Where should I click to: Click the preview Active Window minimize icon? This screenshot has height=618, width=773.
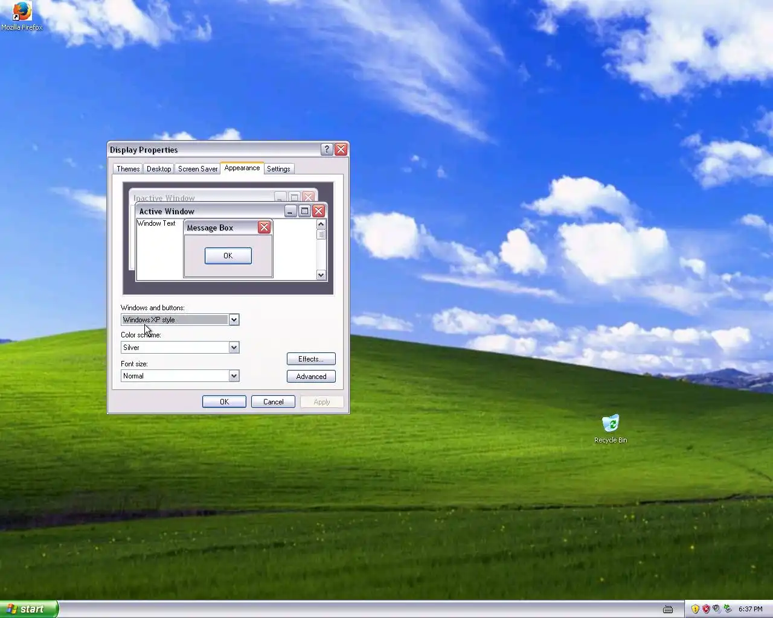[x=290, y=211]
